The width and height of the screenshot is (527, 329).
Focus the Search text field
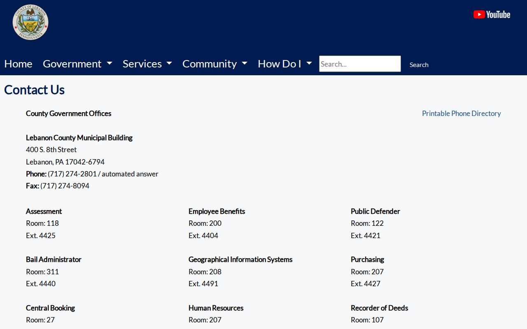(360, 64)
